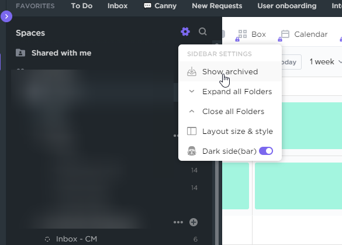
Task: Click the Show archived tray icon
Action: point(192,71)
